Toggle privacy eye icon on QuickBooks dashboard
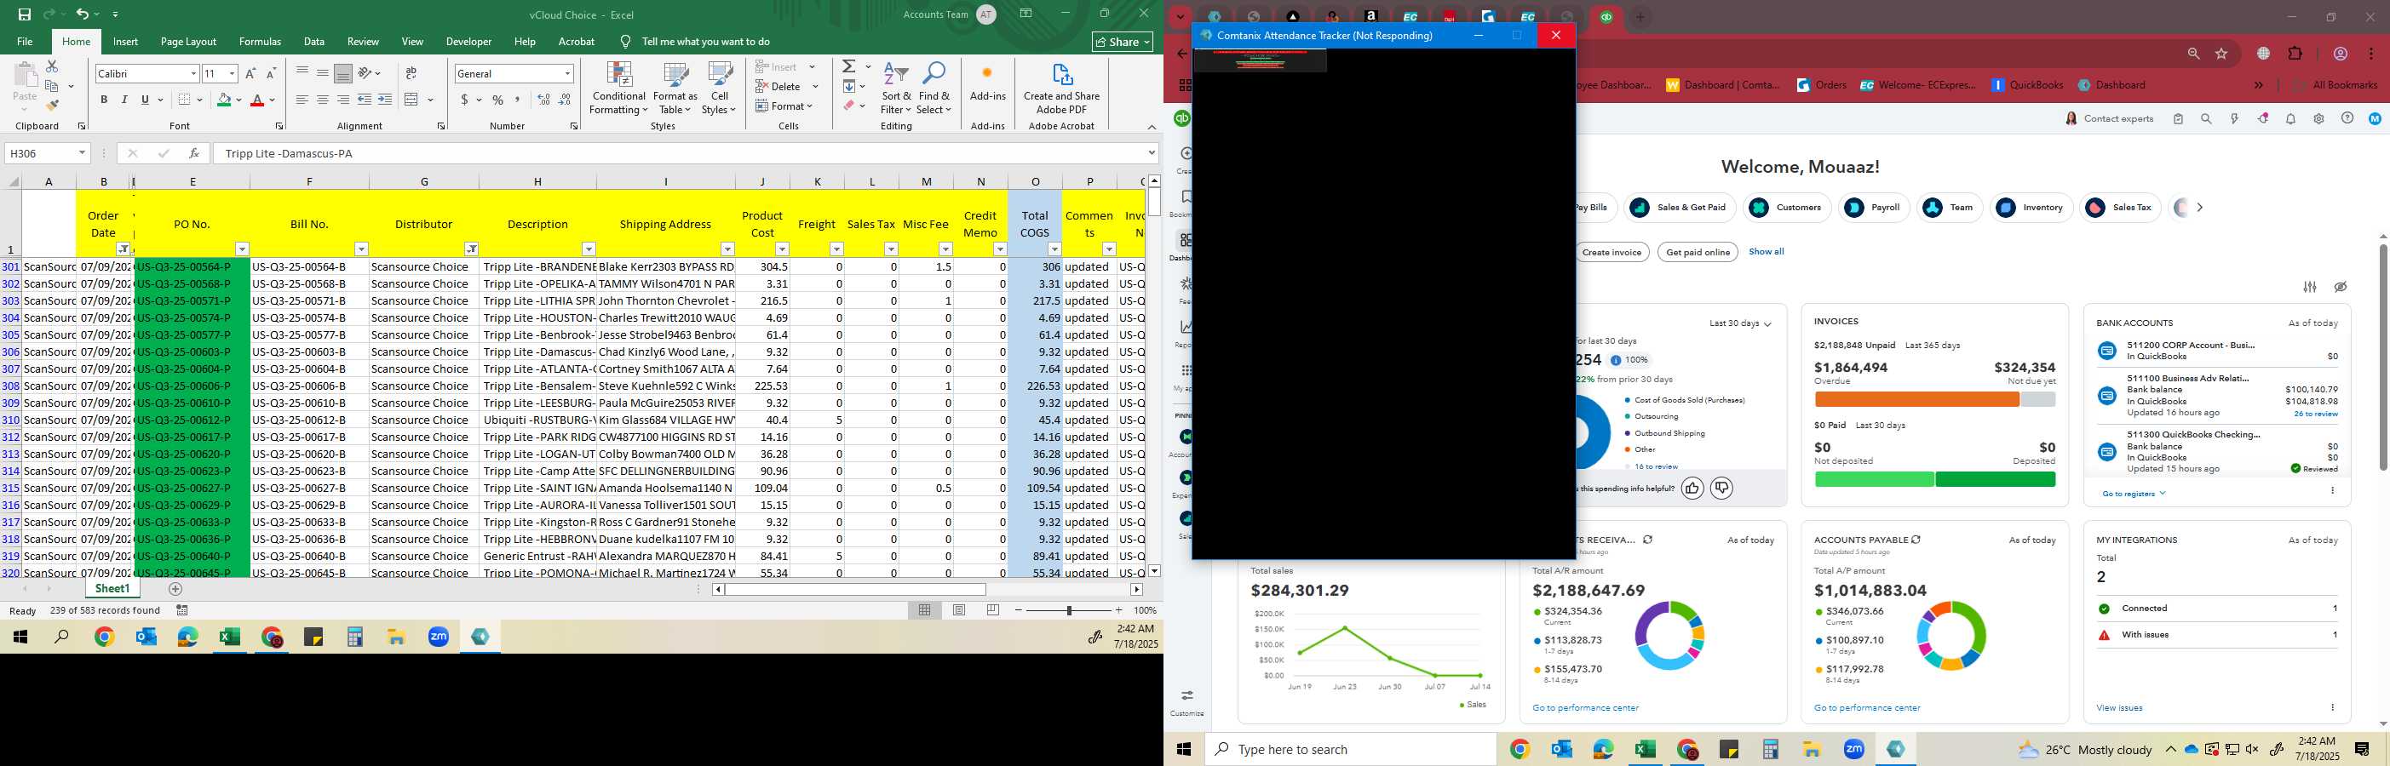 pos(2341,288)
